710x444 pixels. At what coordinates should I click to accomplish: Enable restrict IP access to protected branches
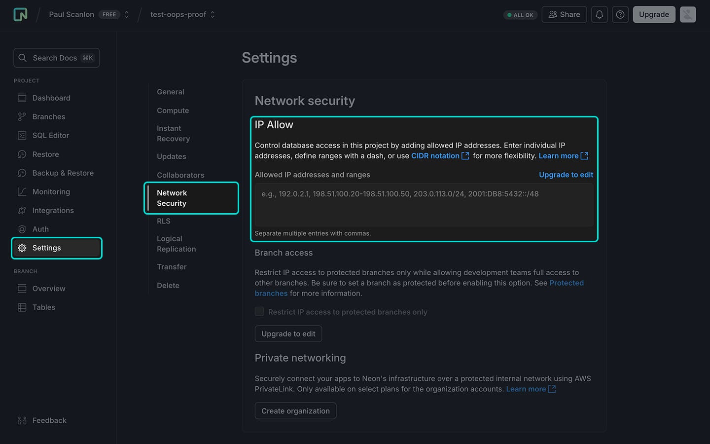(259, 311)
